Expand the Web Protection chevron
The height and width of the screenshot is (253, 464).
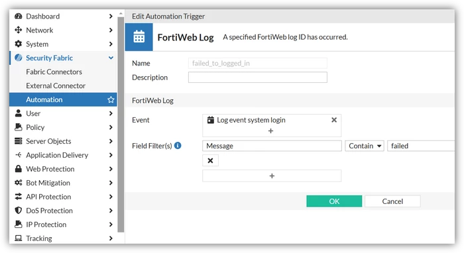coord(111,169)
